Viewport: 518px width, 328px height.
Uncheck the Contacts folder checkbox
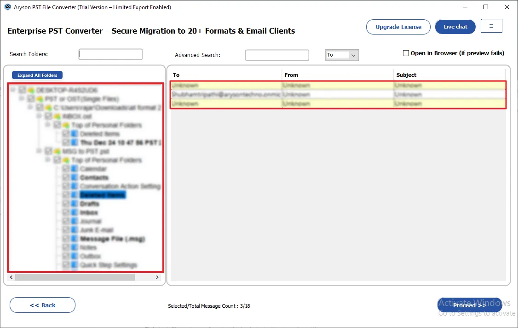66,178
